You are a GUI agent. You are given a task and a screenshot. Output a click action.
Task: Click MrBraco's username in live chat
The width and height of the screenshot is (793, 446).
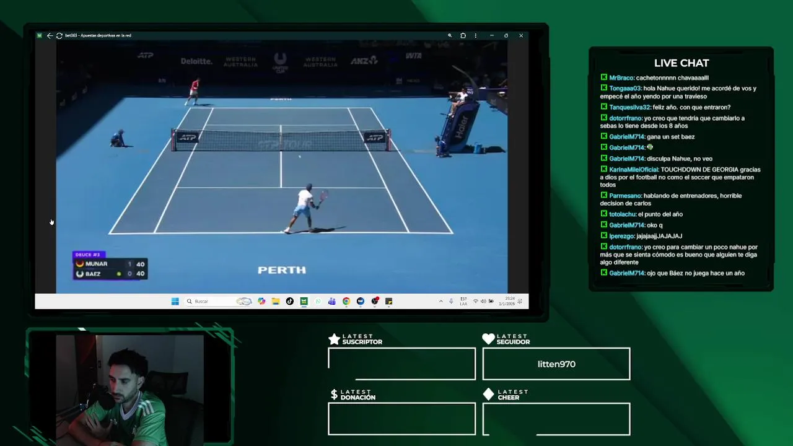[x=621, y=77]
